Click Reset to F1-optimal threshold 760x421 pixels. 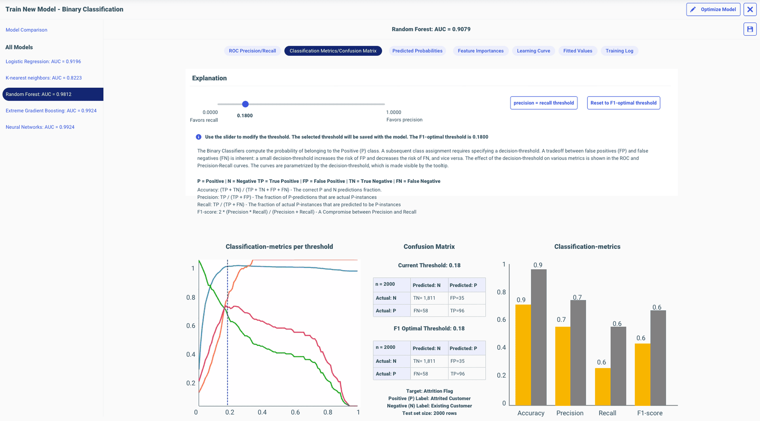[623, 103]
